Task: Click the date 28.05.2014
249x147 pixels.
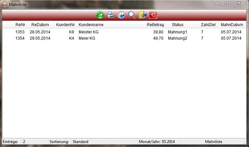Action: point(40,32)
